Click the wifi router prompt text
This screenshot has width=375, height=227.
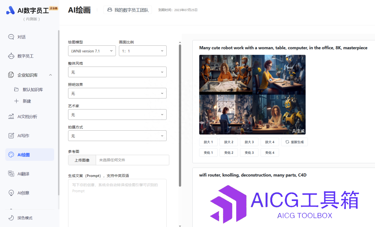[253, 175]
